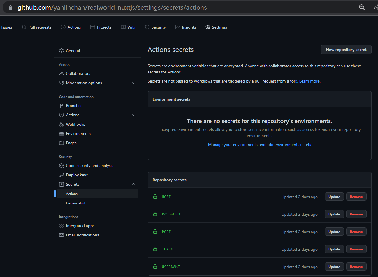Click the branch icon beside Branches
The height and width of the screenshot is (277, 378).
[x=61, y=106]
